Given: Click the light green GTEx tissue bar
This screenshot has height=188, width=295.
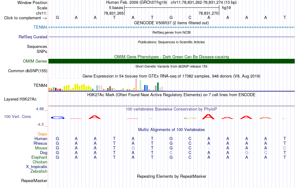Looking at the screenshot, I should tap(140, 86).
